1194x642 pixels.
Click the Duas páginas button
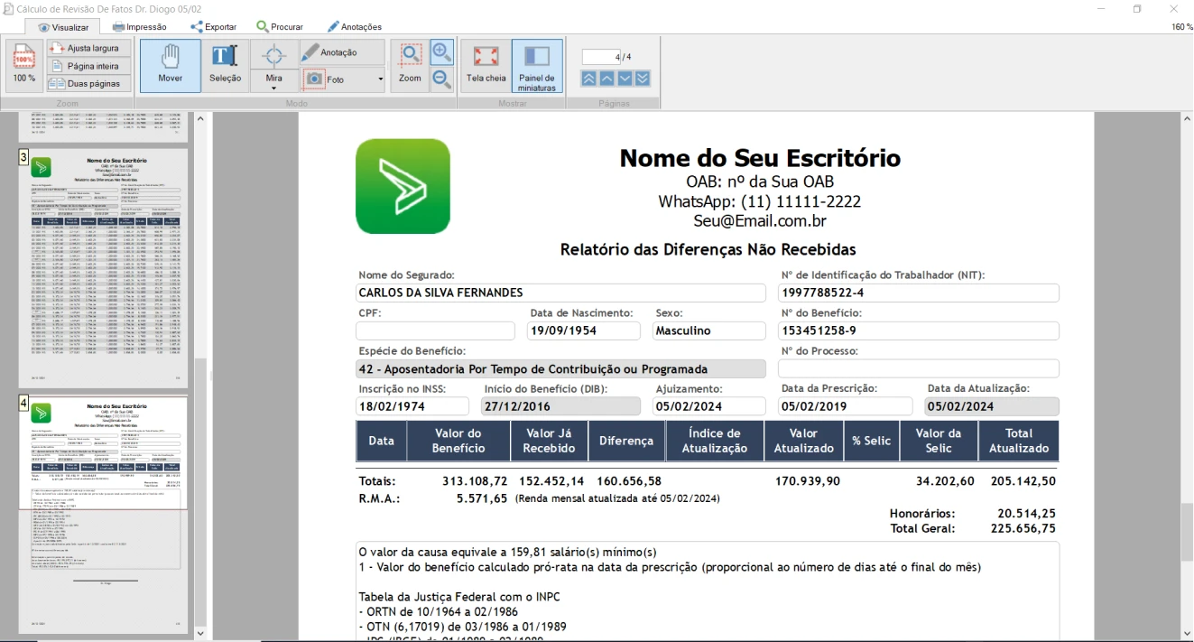pyautogui.click(x=88, y=83)
